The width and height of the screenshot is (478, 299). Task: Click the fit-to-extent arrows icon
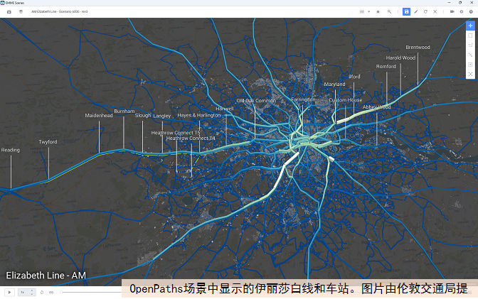pyautogui.click(x=470, y=75)
